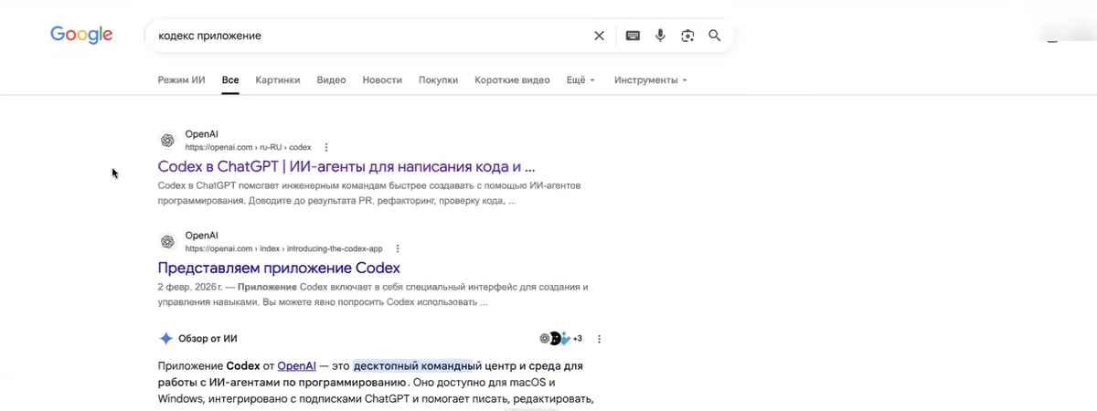Open the AI overview three-dot menu
Screen dimensions: 1097x411
(600, 339)
